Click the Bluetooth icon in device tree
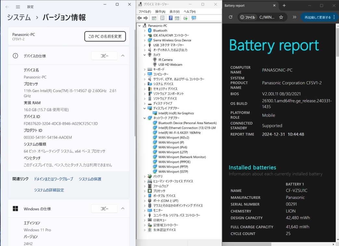Viewport: 339px width, 246px height. pos(150,31)
